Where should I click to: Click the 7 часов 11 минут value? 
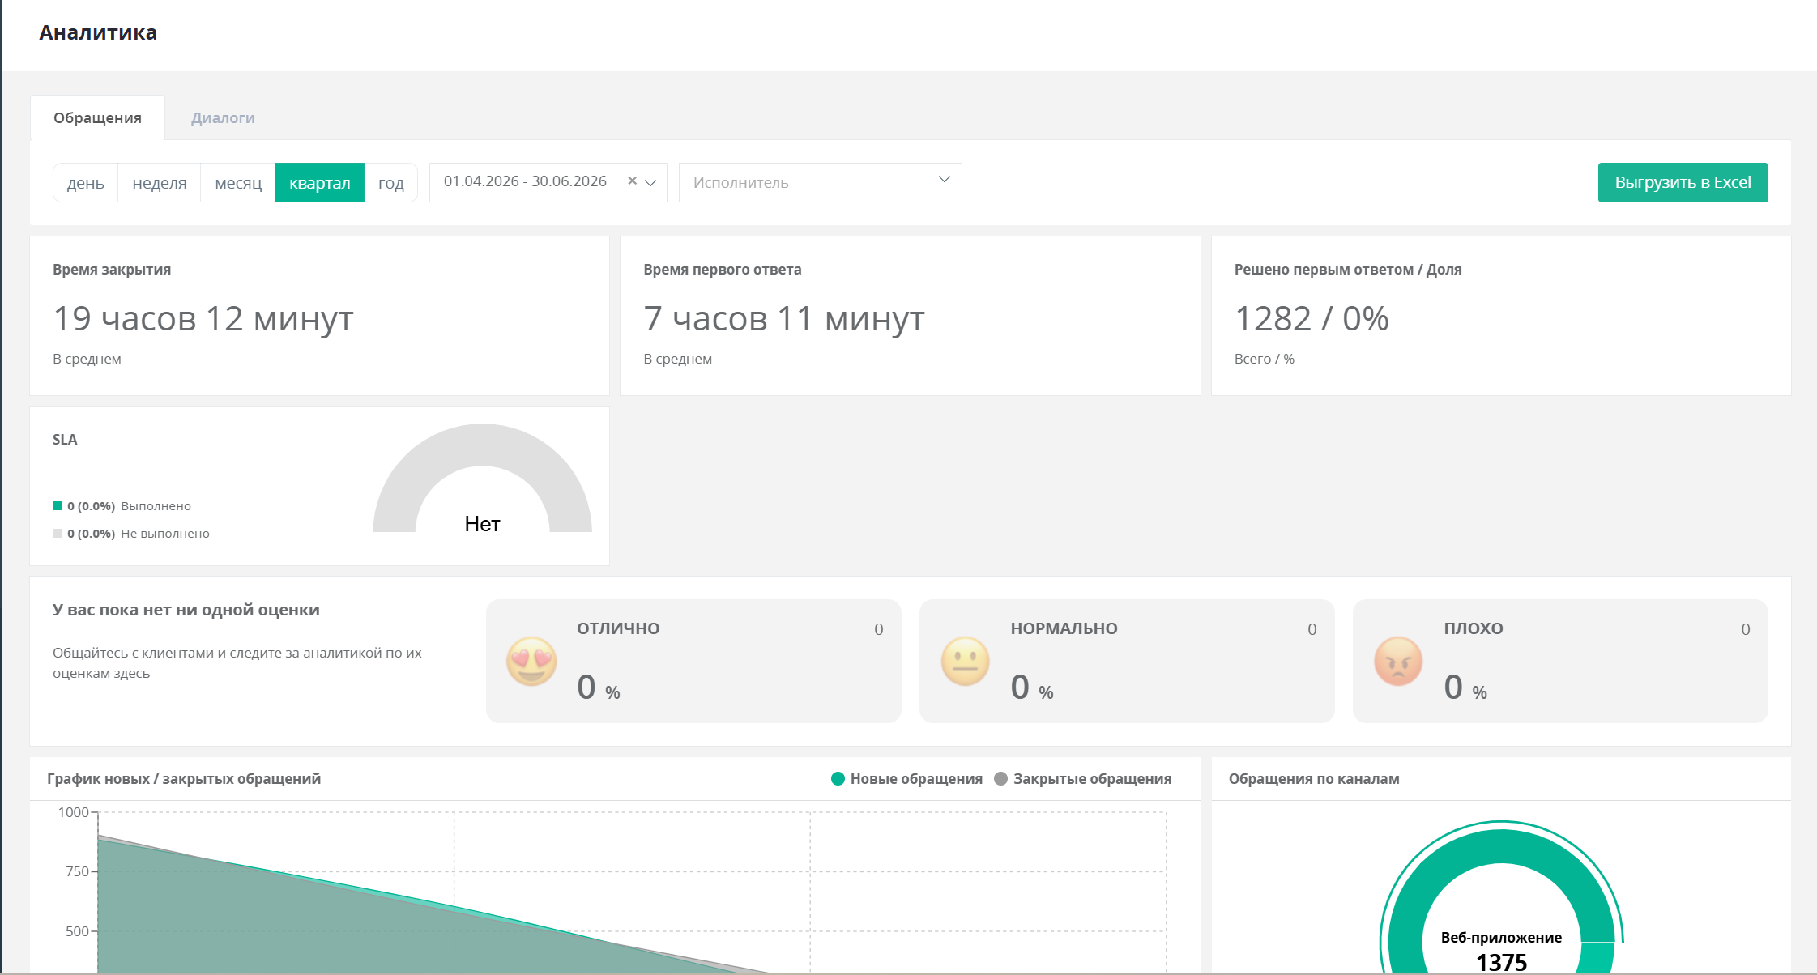[784, 318]
